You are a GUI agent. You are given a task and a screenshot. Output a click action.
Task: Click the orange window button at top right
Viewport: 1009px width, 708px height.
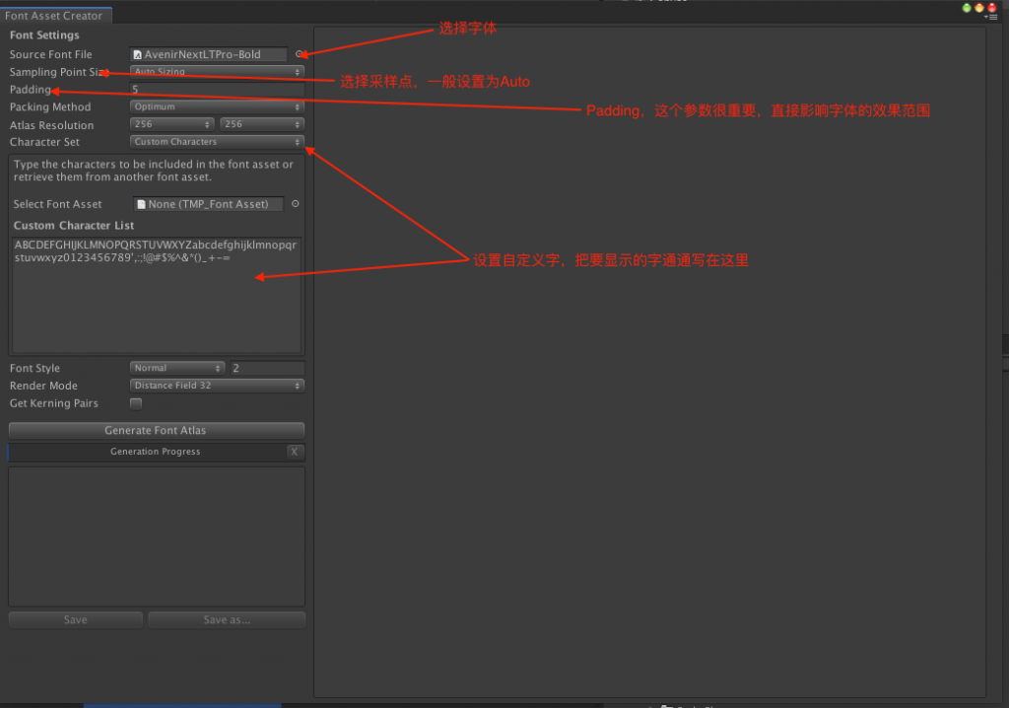coord(979,7)
